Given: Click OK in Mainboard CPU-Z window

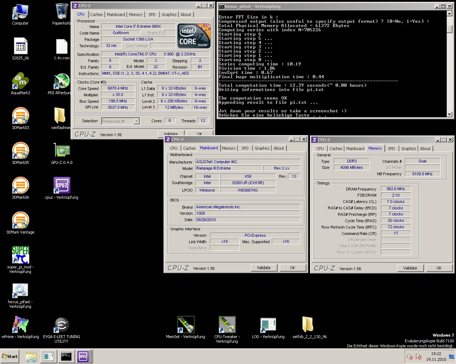Looking at the screenshot, I should point(292,268).
